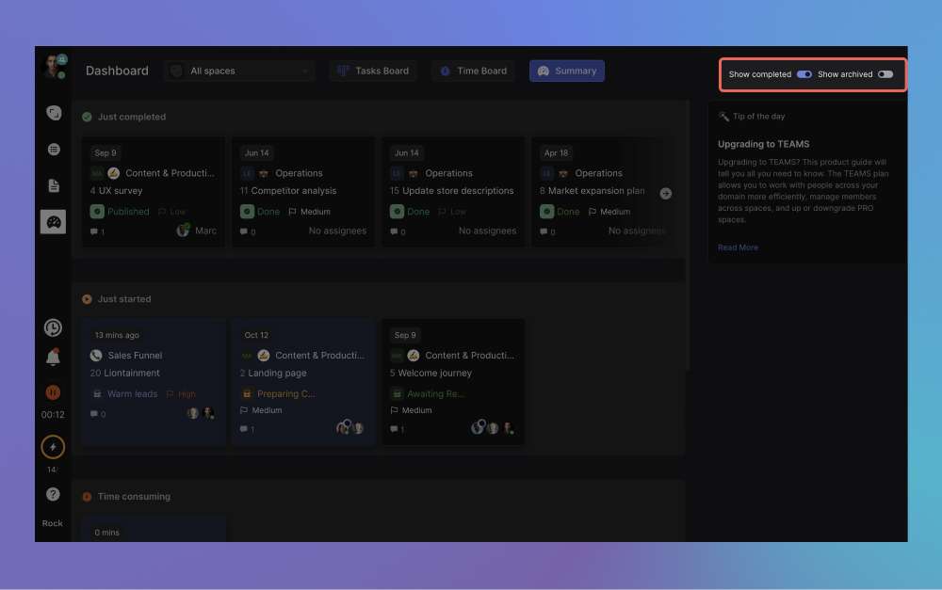Open the document notes icon in sidebar
The image size is (942, 590).
coord(54,185)
